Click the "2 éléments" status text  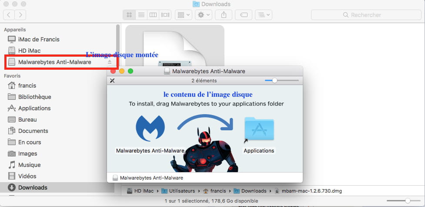coord(204,81)
